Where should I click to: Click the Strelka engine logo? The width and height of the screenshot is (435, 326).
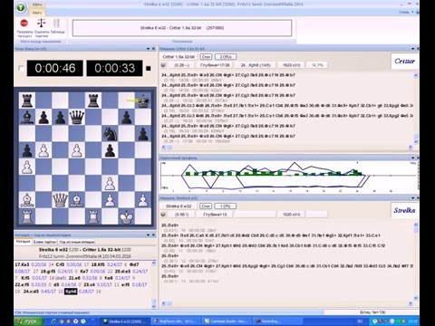coord(404,210)
